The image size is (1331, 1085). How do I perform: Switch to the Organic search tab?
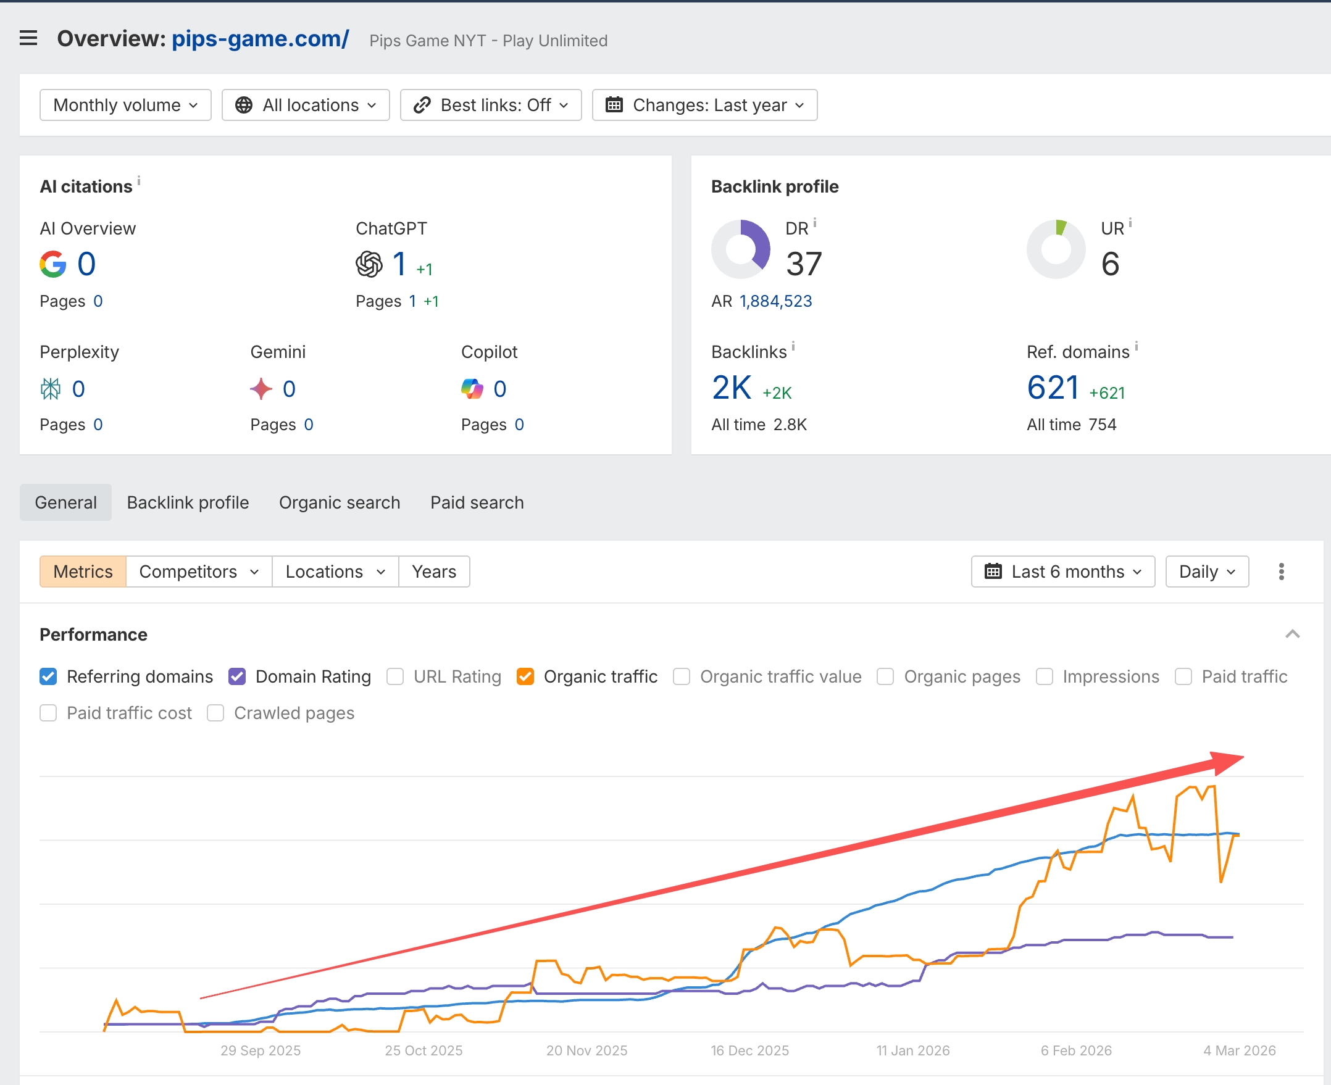coord(340,502)
